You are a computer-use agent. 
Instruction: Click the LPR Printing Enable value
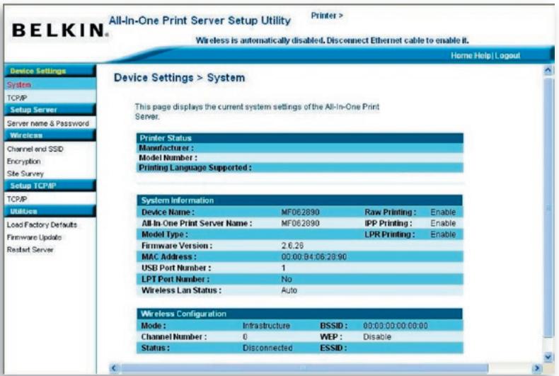click(x=443, y=234)
